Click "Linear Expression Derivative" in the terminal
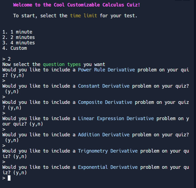 point(116,118)
